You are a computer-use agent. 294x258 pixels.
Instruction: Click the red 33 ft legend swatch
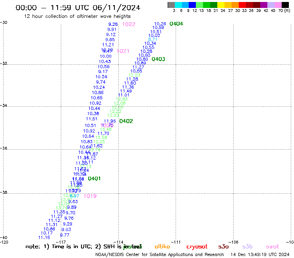(242, 5)
